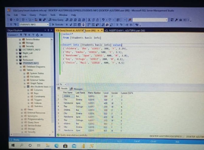Pin the Object Explorer panel
Image resolution: width=204 pixels, height=150 pixels.
[x=48, y=30]
